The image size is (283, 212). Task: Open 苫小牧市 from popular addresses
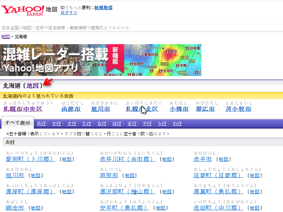238,109
